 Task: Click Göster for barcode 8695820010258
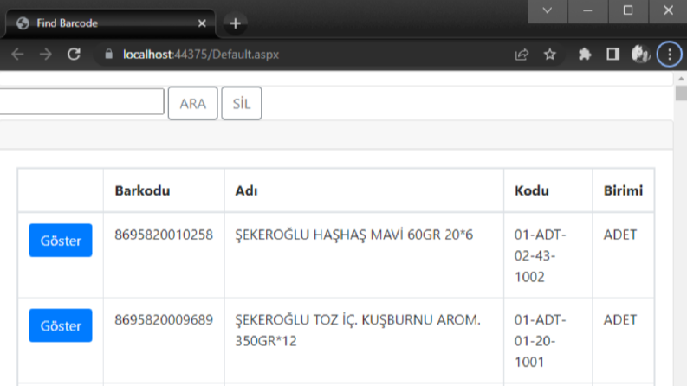pos(61,241)
